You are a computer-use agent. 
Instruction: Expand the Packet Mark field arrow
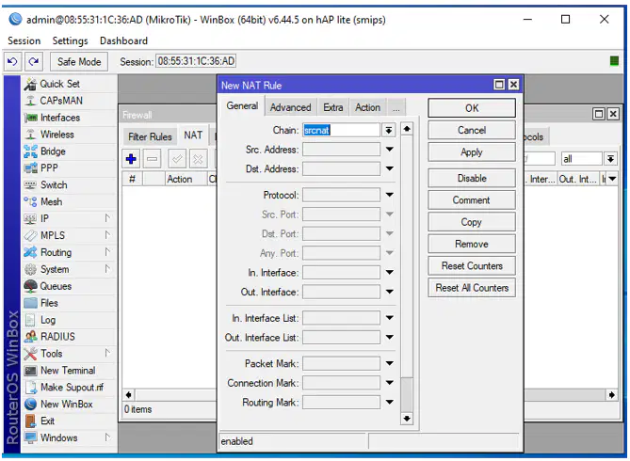pyautogui.click(x=389, y=363)
